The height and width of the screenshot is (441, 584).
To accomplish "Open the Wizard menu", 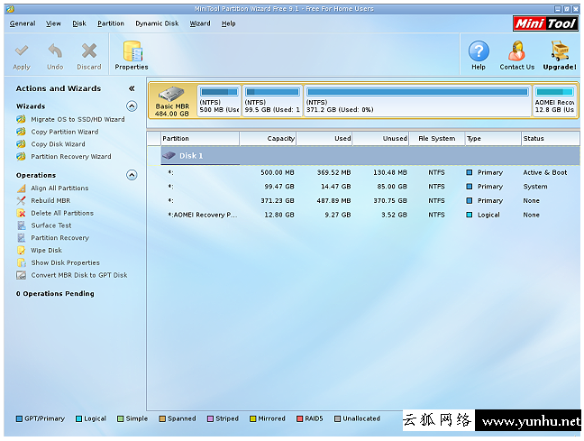I will [200, 23].
